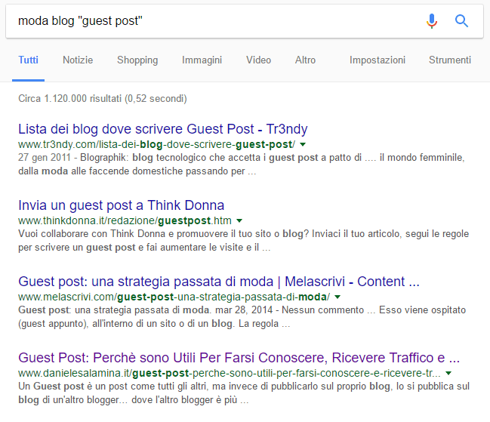This screenshot has height=422, width=490.
Task: Expand the Altro menu
Action: 306,60
